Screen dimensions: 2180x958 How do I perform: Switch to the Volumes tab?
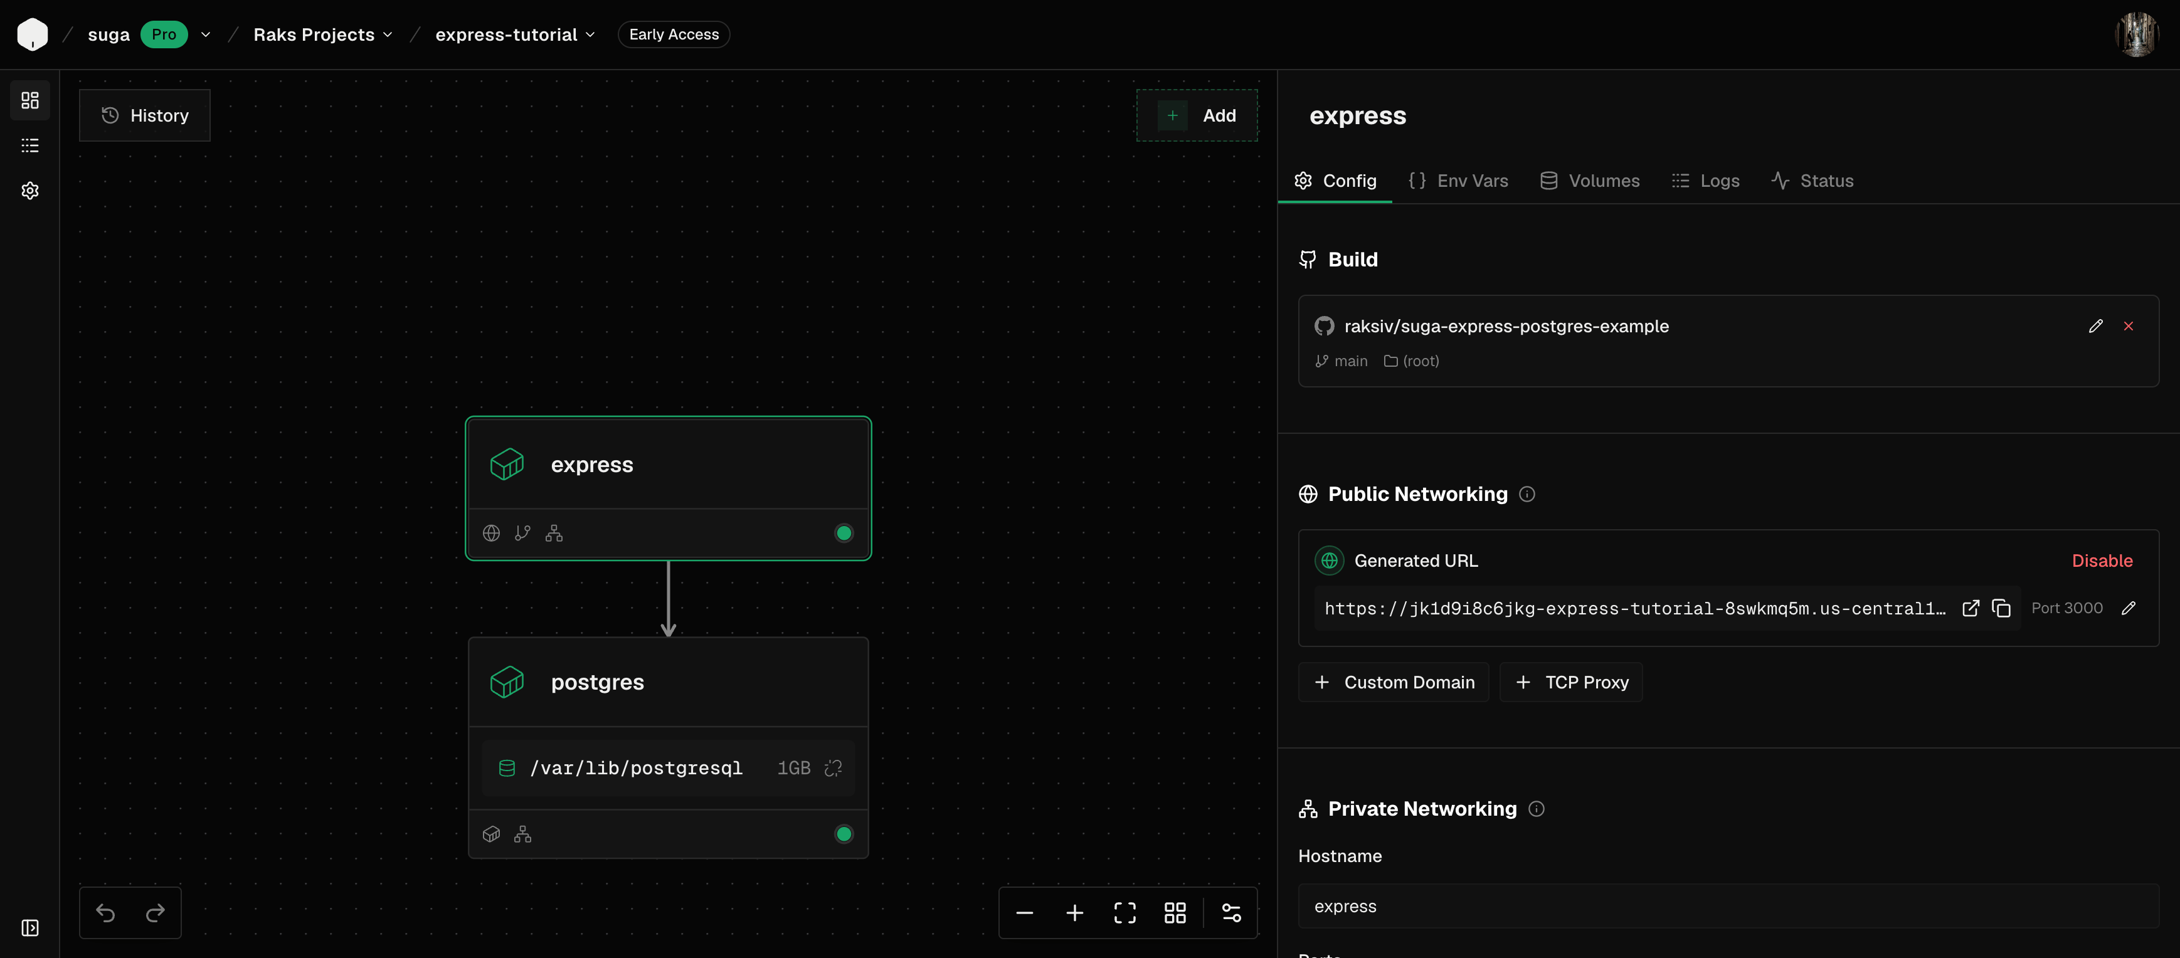tap(1589, 181)
